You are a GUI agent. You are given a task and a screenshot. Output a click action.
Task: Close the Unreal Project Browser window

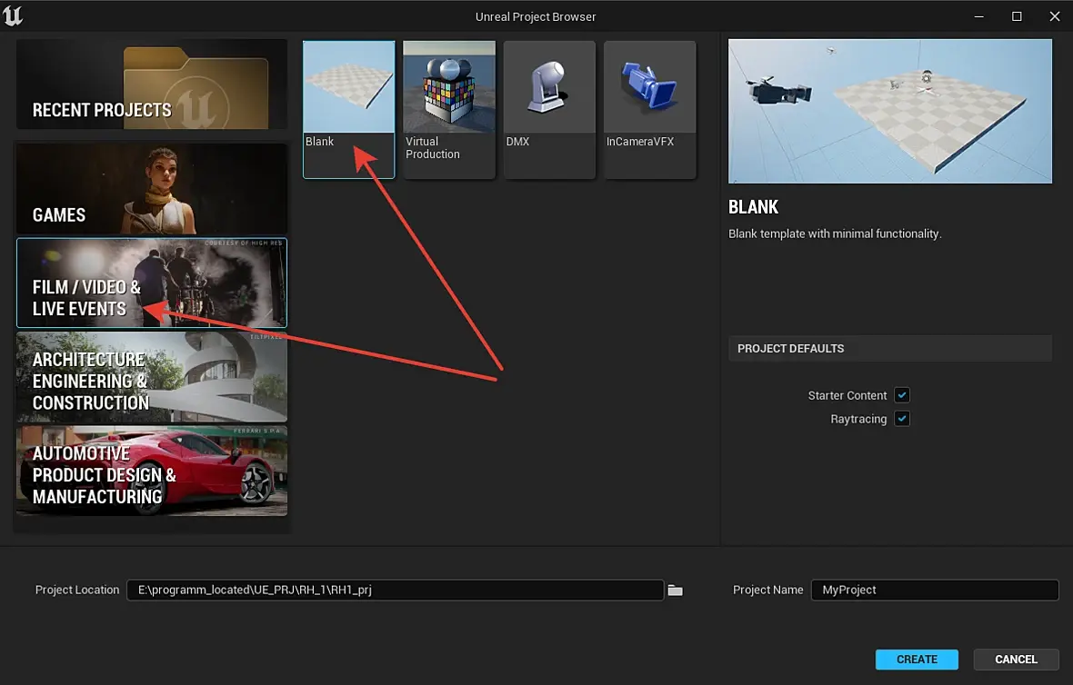(1055, 16)
